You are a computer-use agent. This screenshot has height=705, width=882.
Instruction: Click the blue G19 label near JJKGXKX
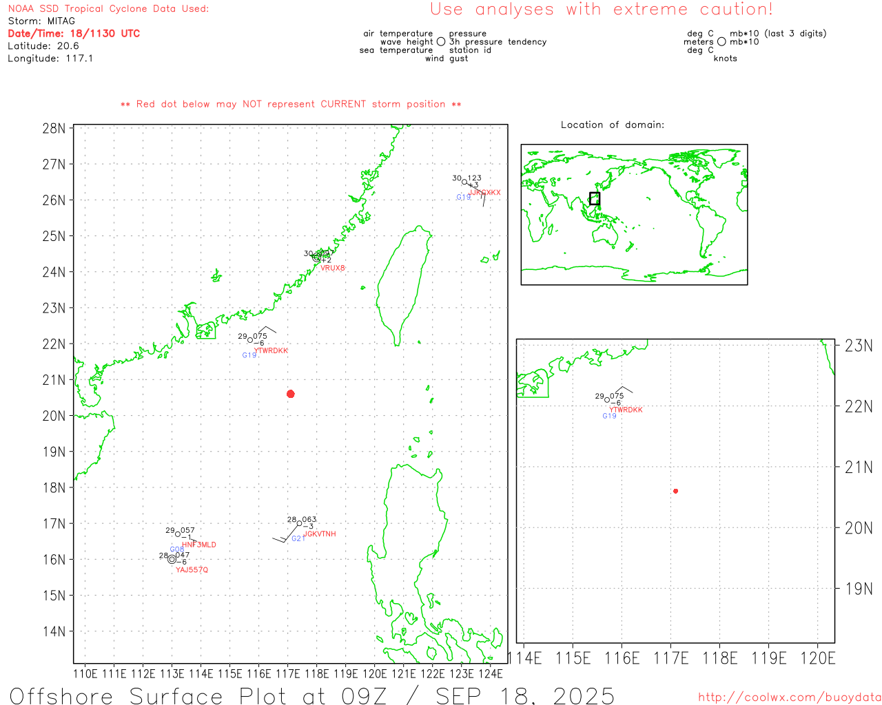click(x=463, y=198)
